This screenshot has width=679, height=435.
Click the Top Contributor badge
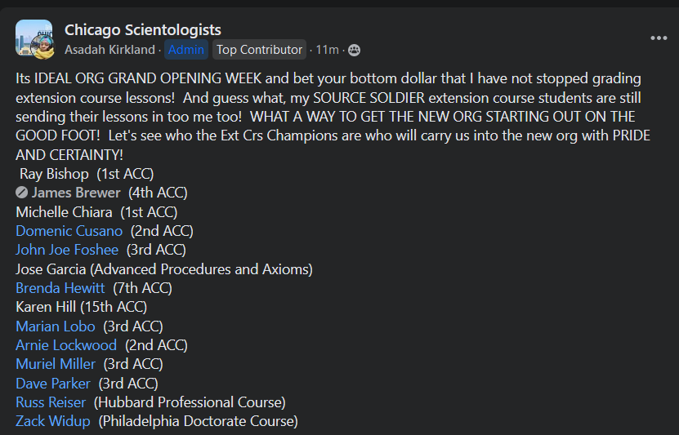click(259, 50)
